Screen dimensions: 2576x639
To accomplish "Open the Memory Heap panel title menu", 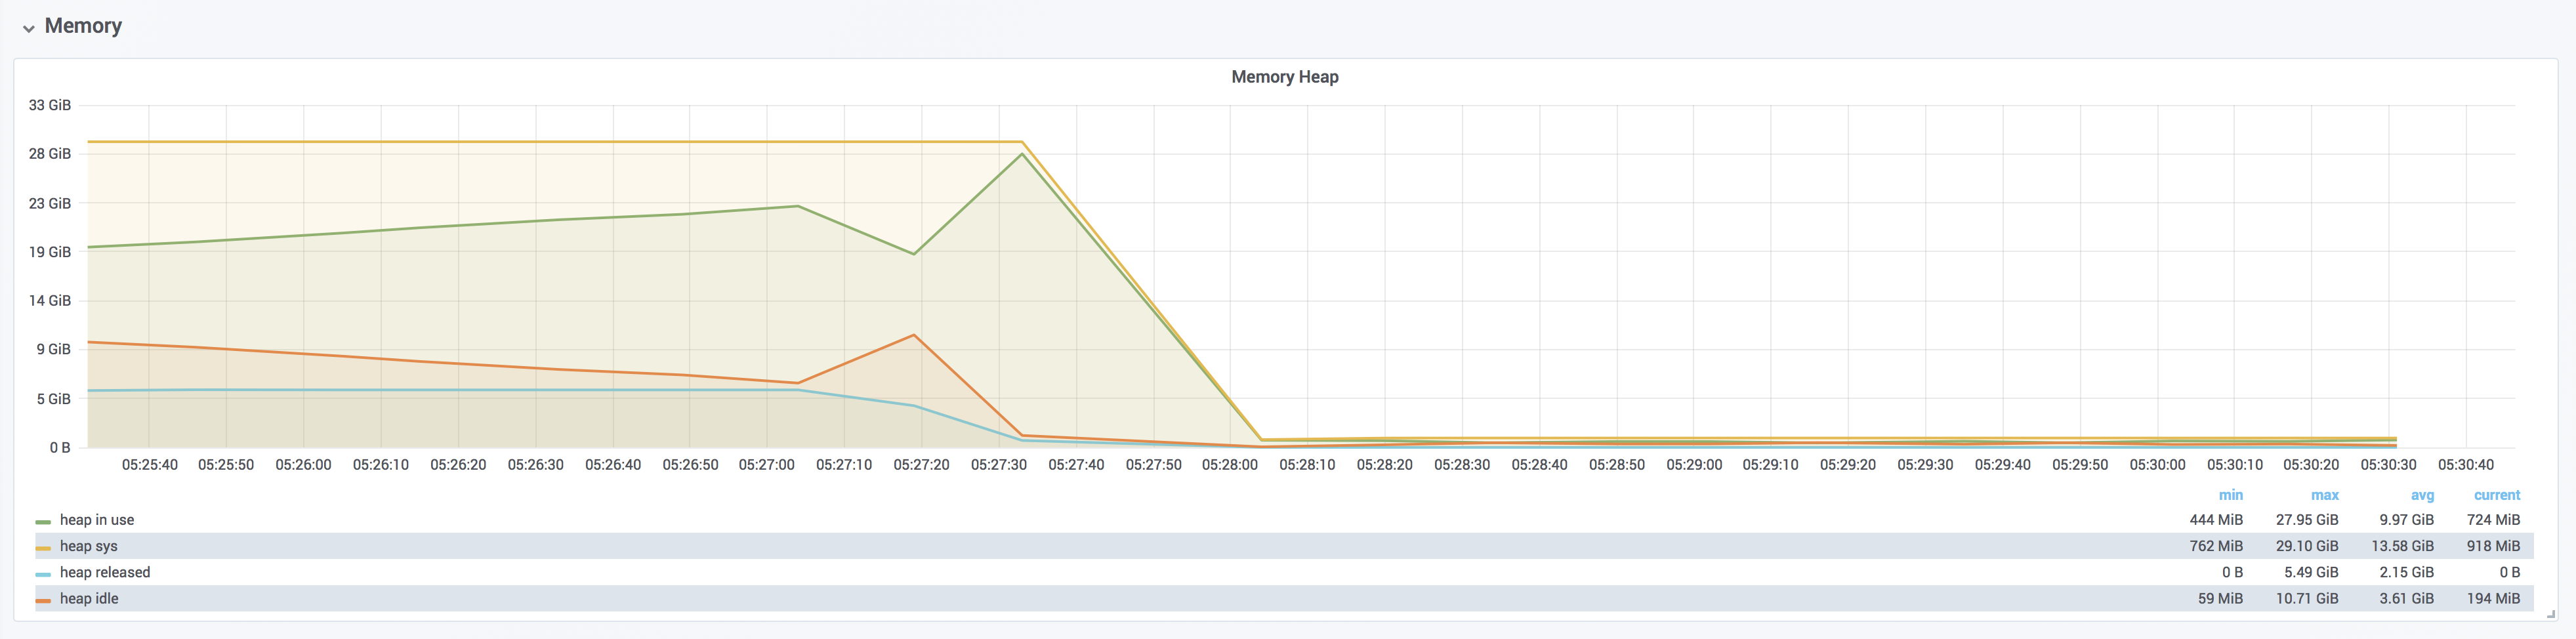I will tap(1285, 77).
